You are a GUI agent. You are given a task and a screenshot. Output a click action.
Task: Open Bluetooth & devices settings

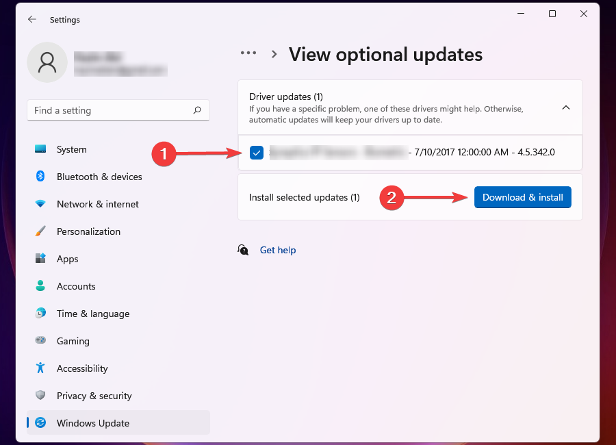click(x=118, y=177)
